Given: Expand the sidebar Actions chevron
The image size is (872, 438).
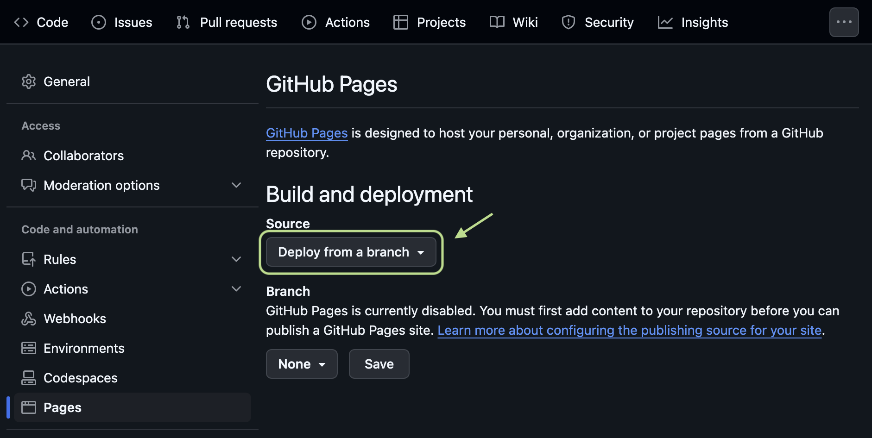Looking at the screenshot, I should 236,289.
